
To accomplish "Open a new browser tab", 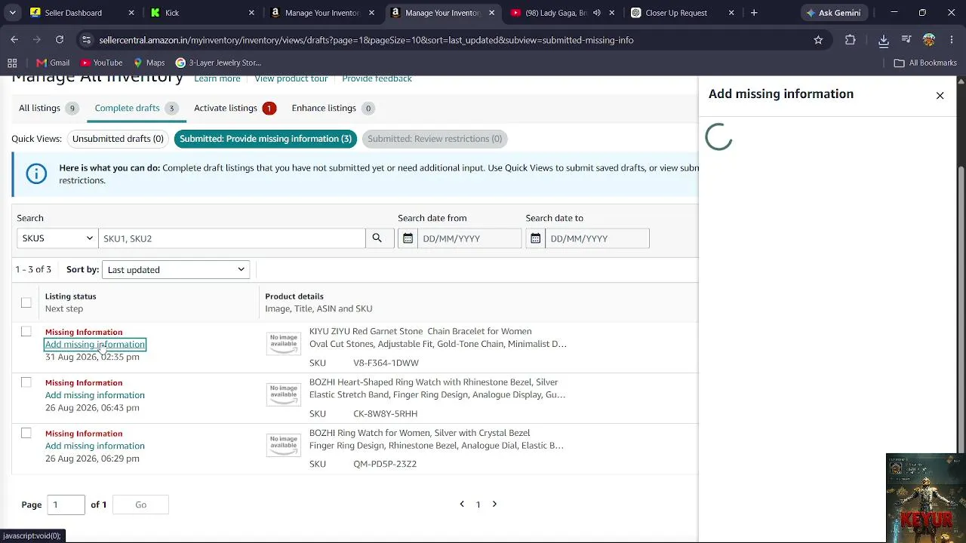I will click(x=754, y=13).
